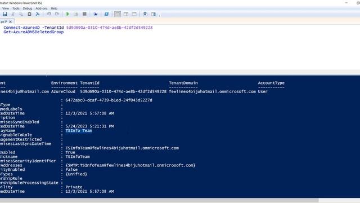The width and height of the screenshot is (360, 203).
Task: Click the True value in the console output
Action: (70, 152)
